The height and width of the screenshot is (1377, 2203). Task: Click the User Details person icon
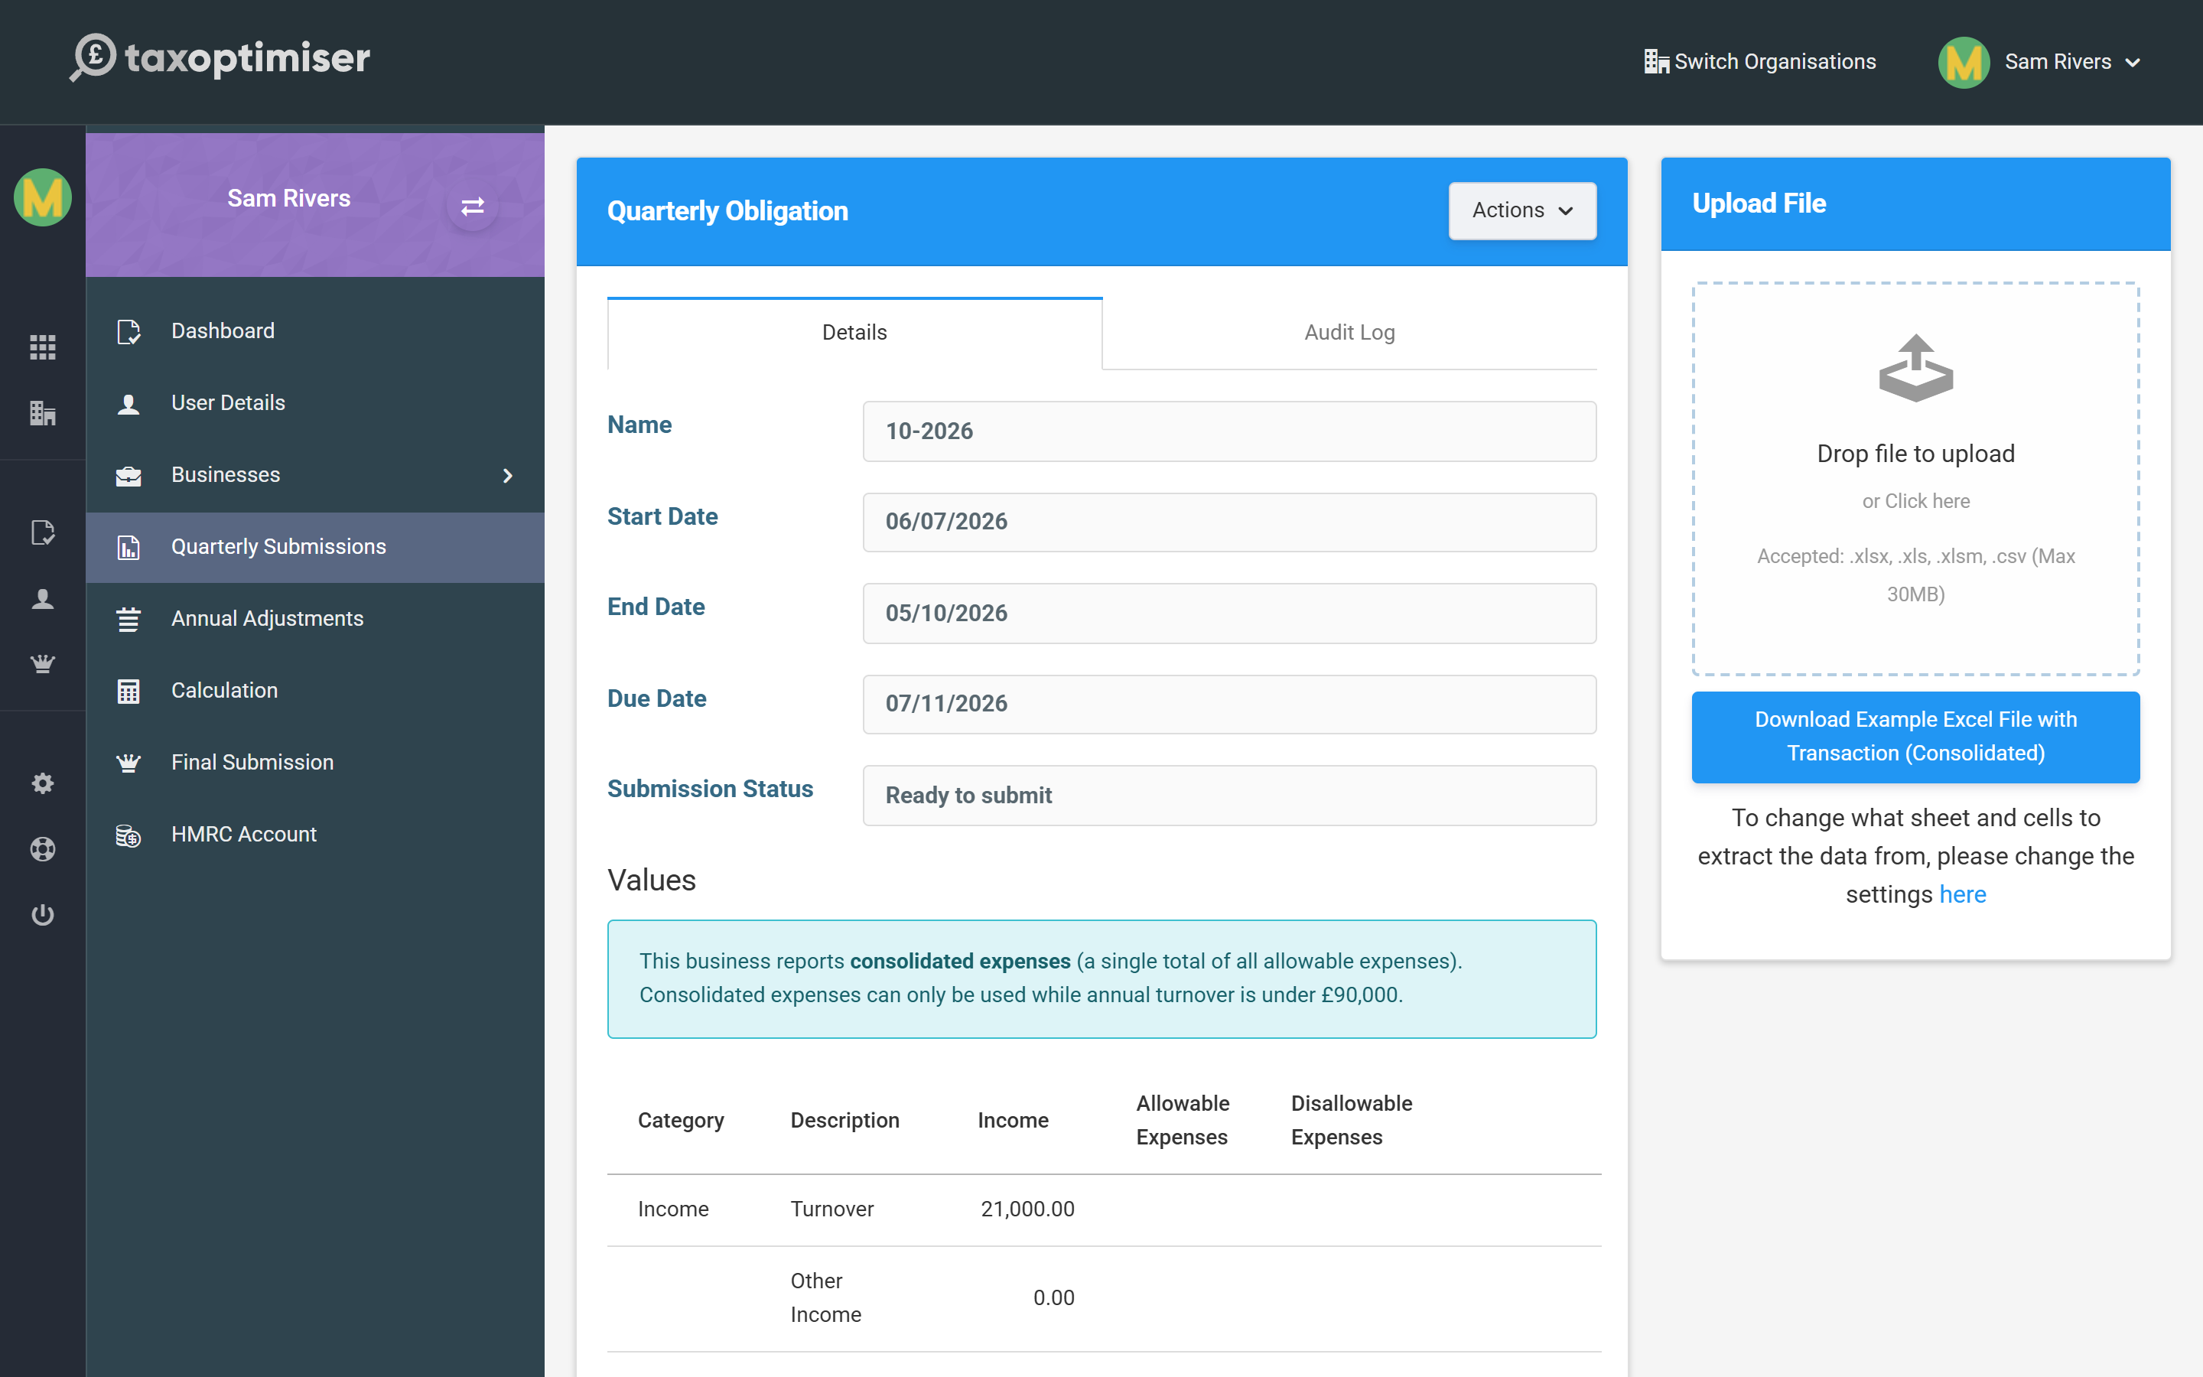[129, 403]
